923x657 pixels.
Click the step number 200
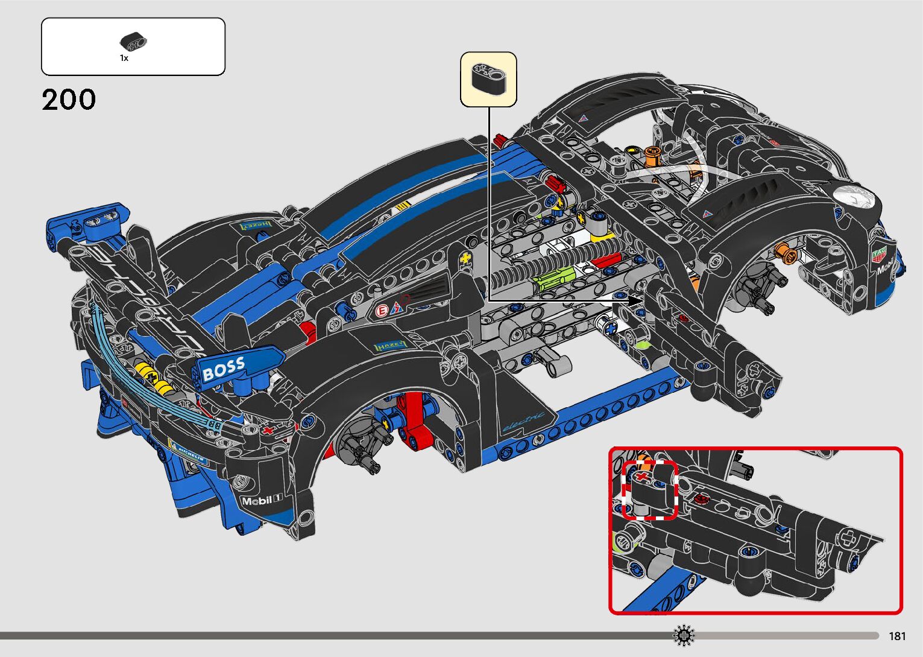[x=69, y=100]
